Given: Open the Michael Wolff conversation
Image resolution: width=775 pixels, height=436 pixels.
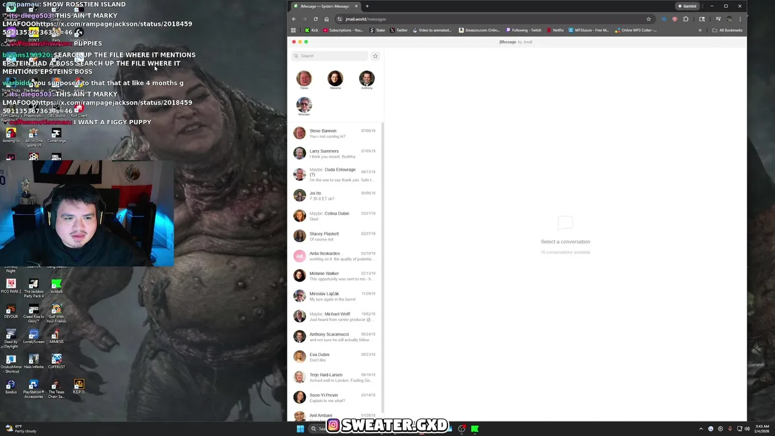Looking at the screenshot, I should click(335, 316).
